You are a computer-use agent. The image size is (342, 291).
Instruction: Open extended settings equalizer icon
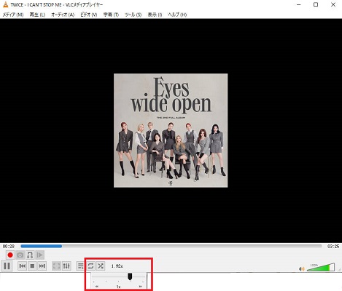pyautogui.click(x=66, y=266)
